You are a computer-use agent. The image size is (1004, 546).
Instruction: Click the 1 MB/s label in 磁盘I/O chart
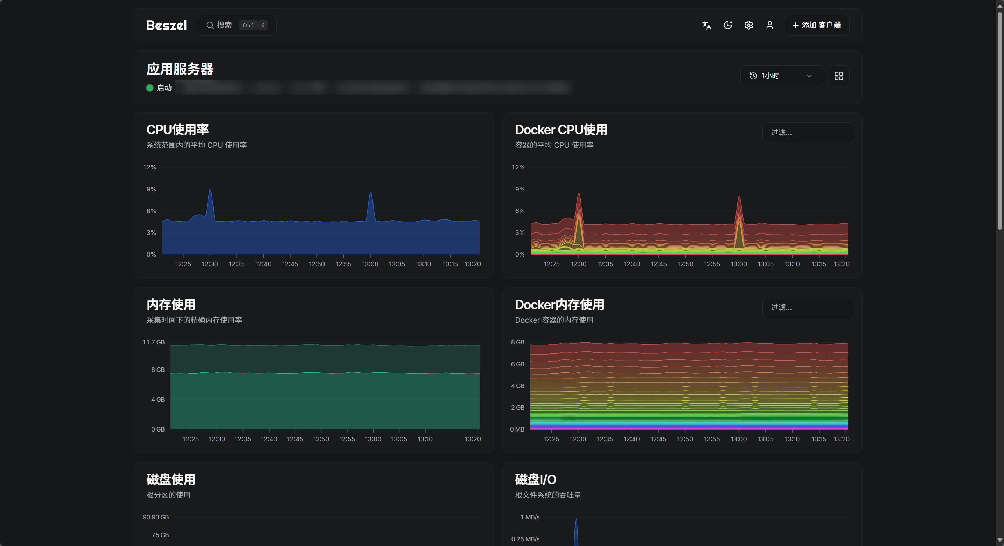(x=530, y=517)
